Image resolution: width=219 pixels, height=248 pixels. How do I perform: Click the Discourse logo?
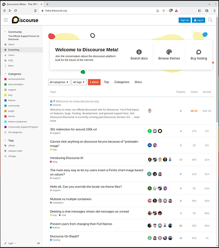pyautogui.click(x=25, y=20)
